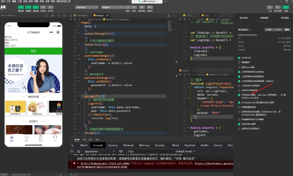Open the 云开发 cloud development icon
Viewport: 293px width, 176px height.
tap(50, 7)
